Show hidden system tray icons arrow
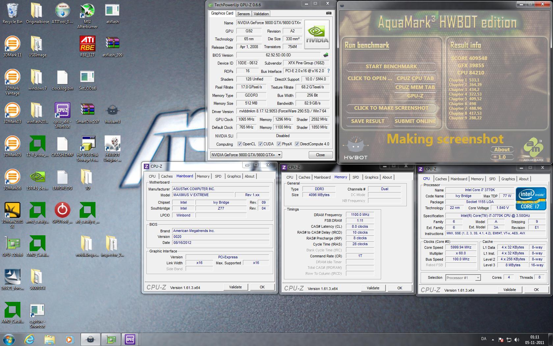553x346 pixels. click(493, 340)
